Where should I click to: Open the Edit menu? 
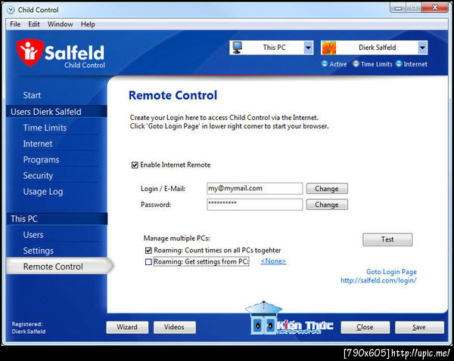(34, 24)
